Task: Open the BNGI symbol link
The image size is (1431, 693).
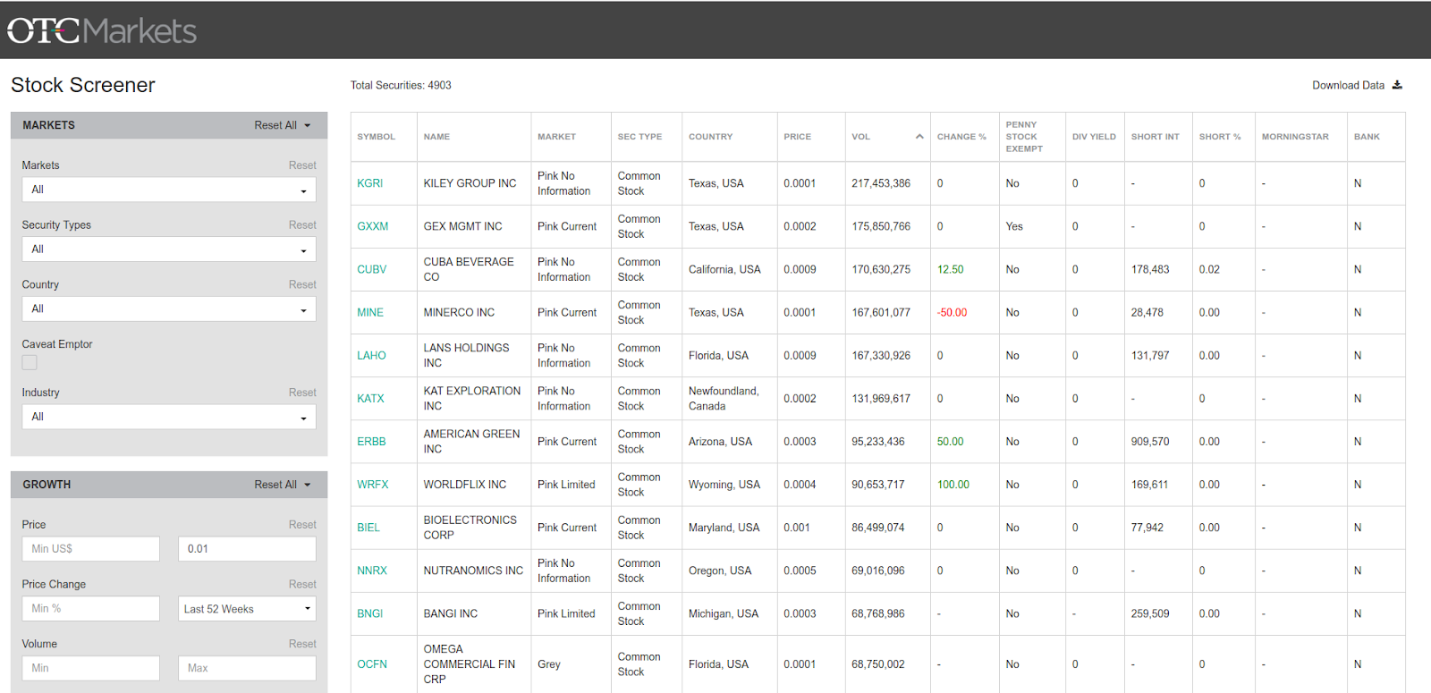Action: (x=369, y=613)
